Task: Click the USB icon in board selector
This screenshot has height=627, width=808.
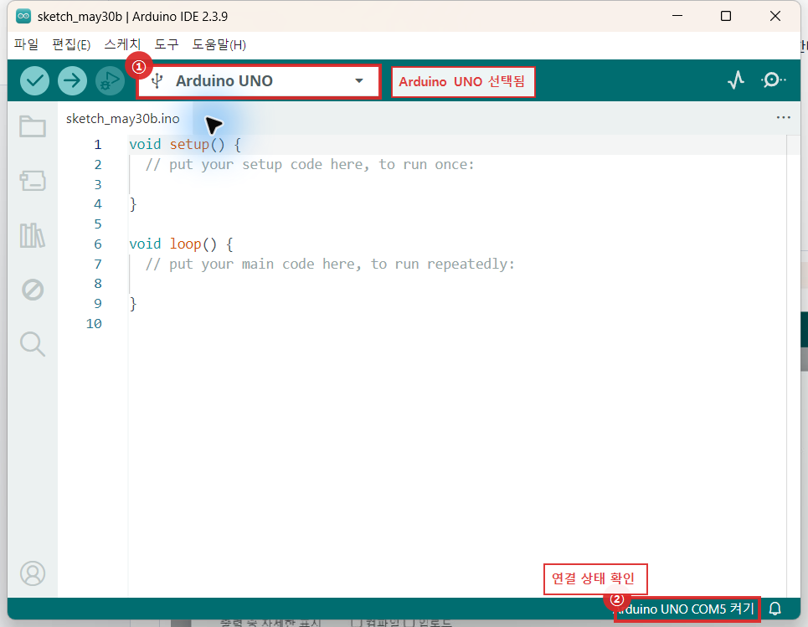Action: pos(157,81)
